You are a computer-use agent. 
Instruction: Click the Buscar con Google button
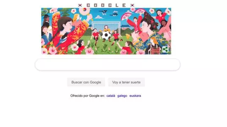(x=86, y=82)
